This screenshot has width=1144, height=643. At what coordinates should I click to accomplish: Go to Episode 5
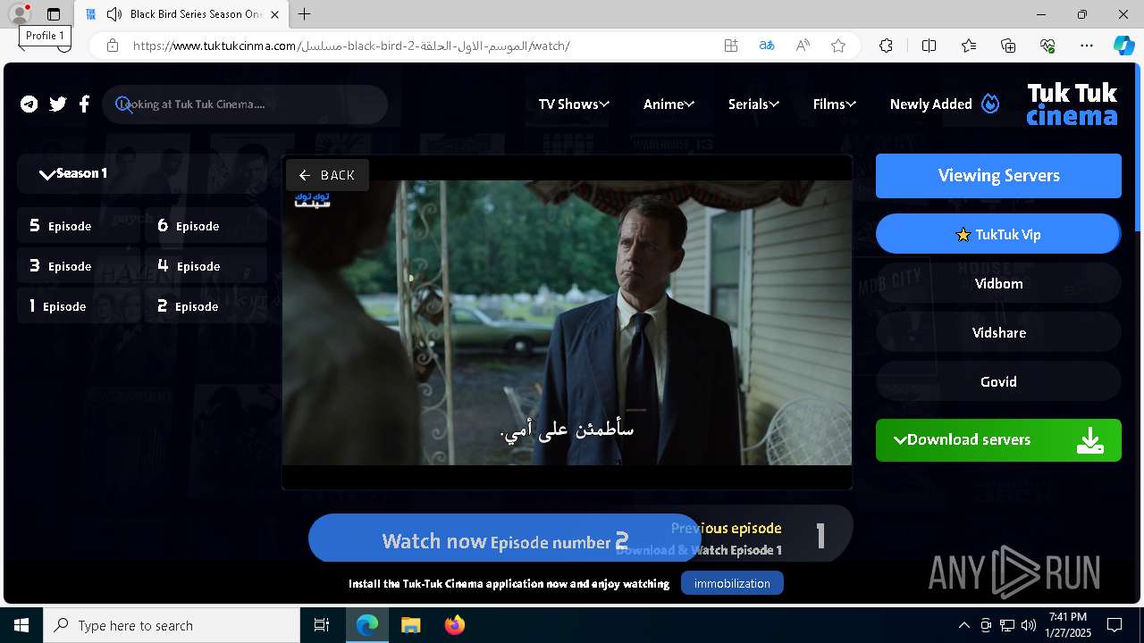(78, 226)
